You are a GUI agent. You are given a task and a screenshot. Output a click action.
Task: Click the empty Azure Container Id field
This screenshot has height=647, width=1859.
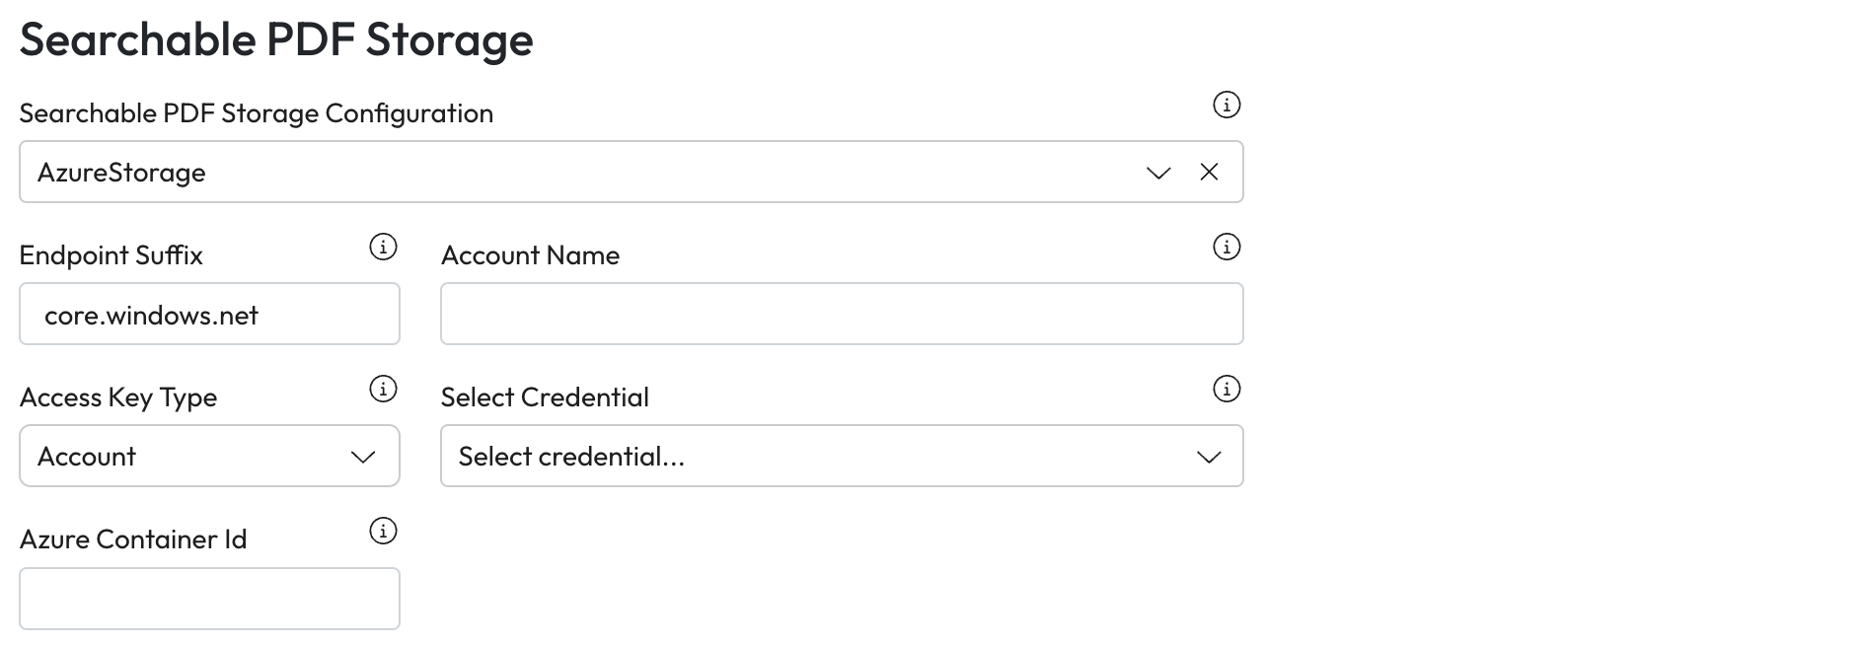pyautogui.click(x=209, y=599)
